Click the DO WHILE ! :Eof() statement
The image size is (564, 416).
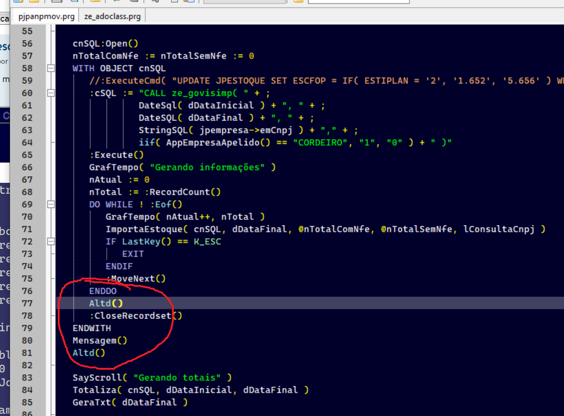coord(136,204)
